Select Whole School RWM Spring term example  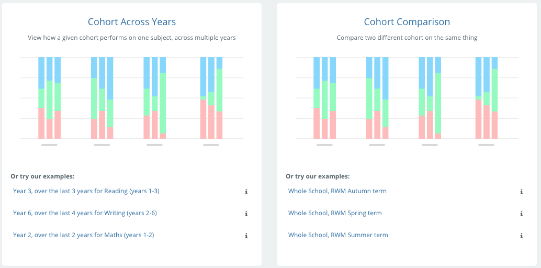(335, 213)
